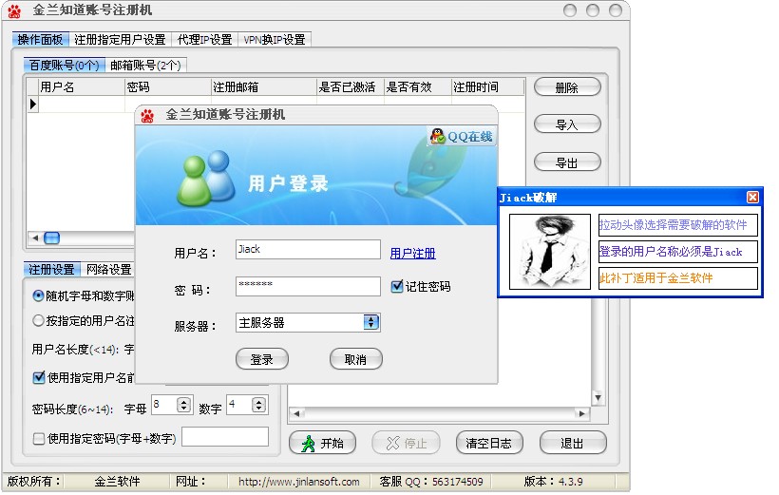Screen dimensions: 779x495
Task: Click the running man icon on 开始 button
Action: pos(308,443)
